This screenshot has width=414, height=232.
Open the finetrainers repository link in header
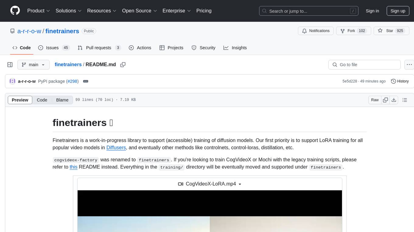pos(62,31)
